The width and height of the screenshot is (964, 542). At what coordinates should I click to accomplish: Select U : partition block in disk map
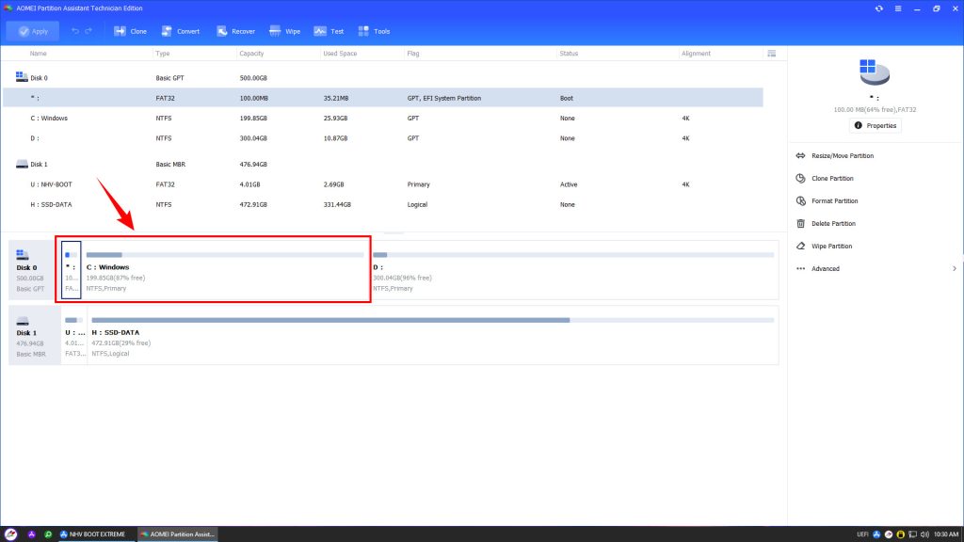coord(74,336)
